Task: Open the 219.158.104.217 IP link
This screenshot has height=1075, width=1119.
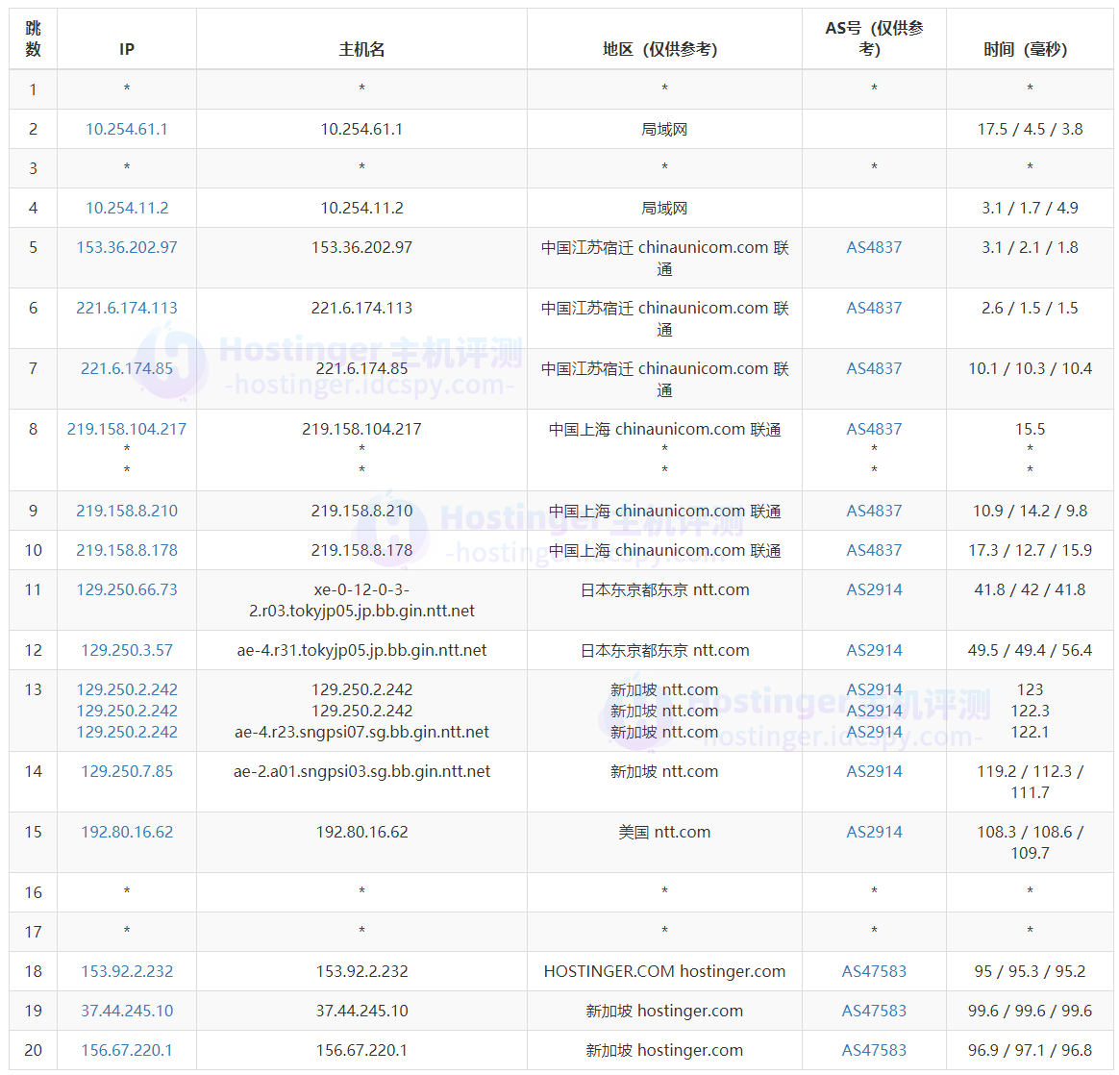Action: 126,429
